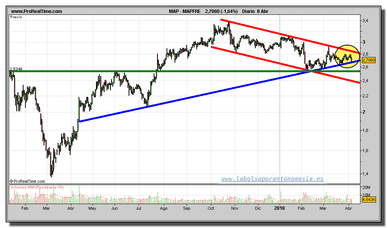Image resolution: width=387 pixels, height=228 pixels.
Task: Click the 10M volume axis label
Action: click(x=366, y=195)
